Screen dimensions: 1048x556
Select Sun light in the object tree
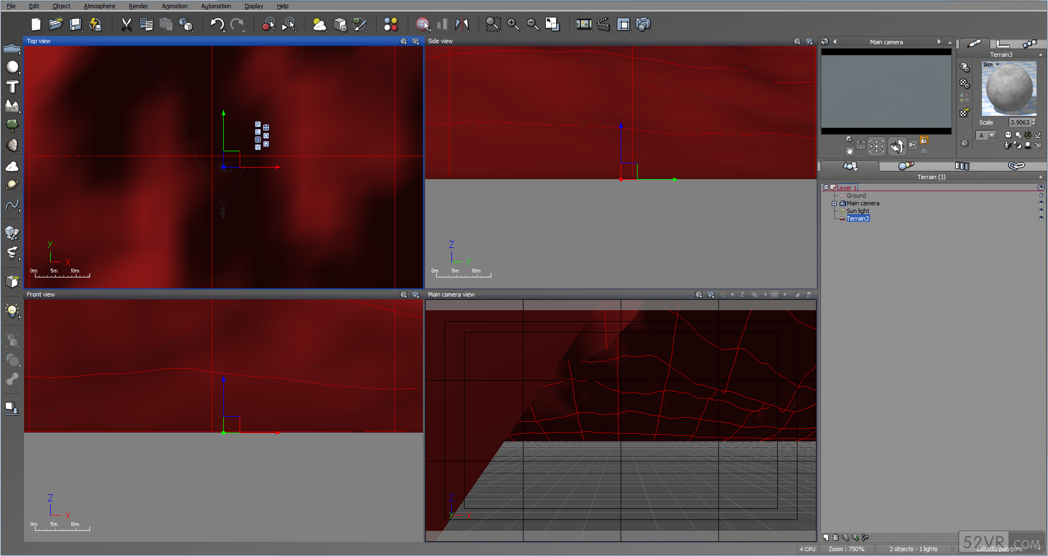858,211
